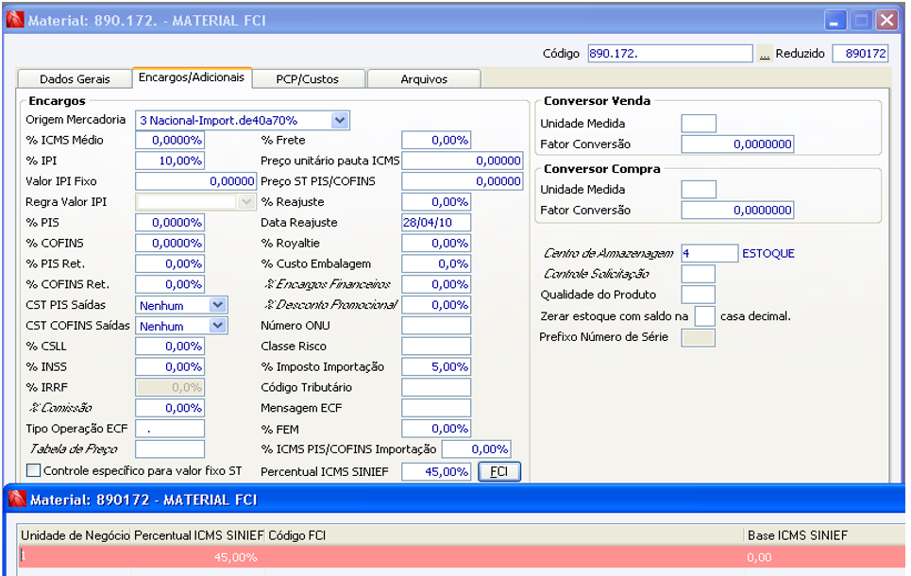Expand the Origem Mercadoria dropdown

pyautogui.click(x=340, y=120)
